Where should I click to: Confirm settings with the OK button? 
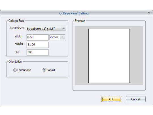111,99
